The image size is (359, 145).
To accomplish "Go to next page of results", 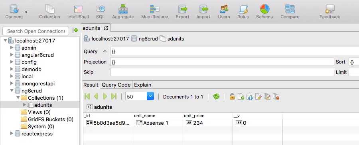I will pyautogui.click(x=105, y=97).
